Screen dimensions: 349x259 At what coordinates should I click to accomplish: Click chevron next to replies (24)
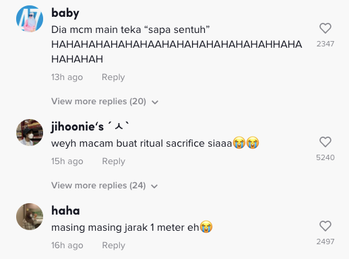pyautogui.click(x=154, y=186)
